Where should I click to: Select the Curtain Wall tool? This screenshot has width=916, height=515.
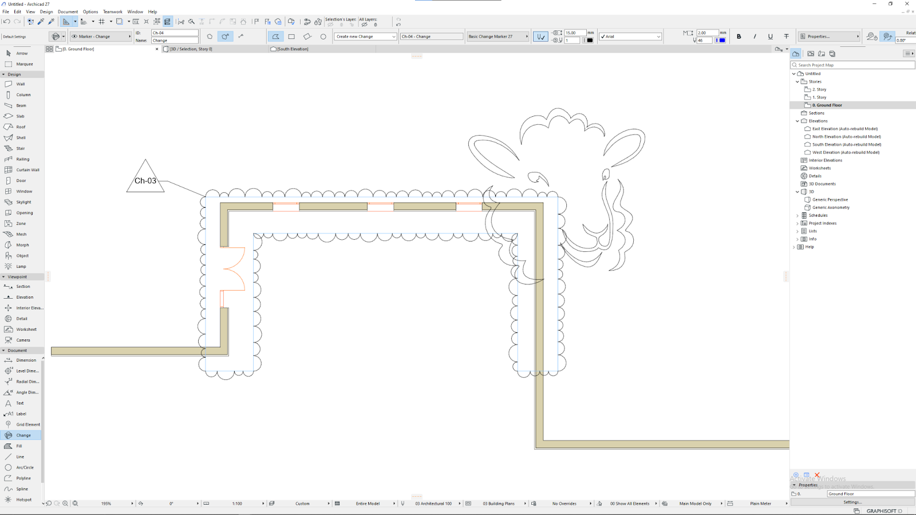tap(22, 170)
